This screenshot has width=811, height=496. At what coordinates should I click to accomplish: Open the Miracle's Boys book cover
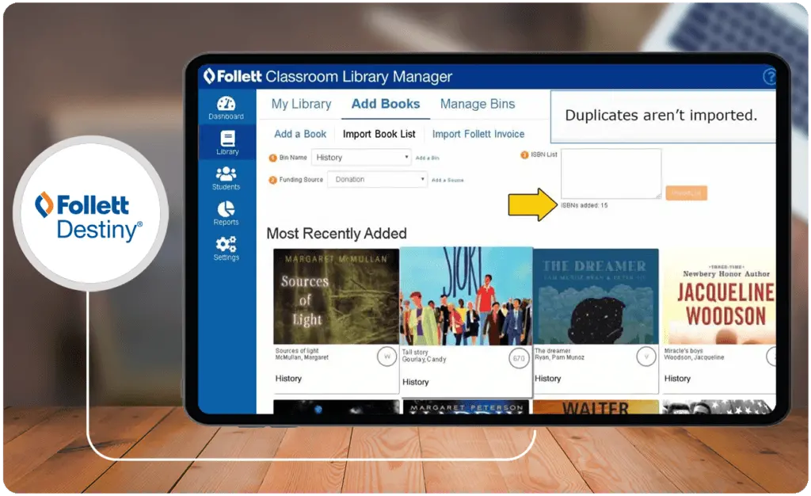(719, 296)
